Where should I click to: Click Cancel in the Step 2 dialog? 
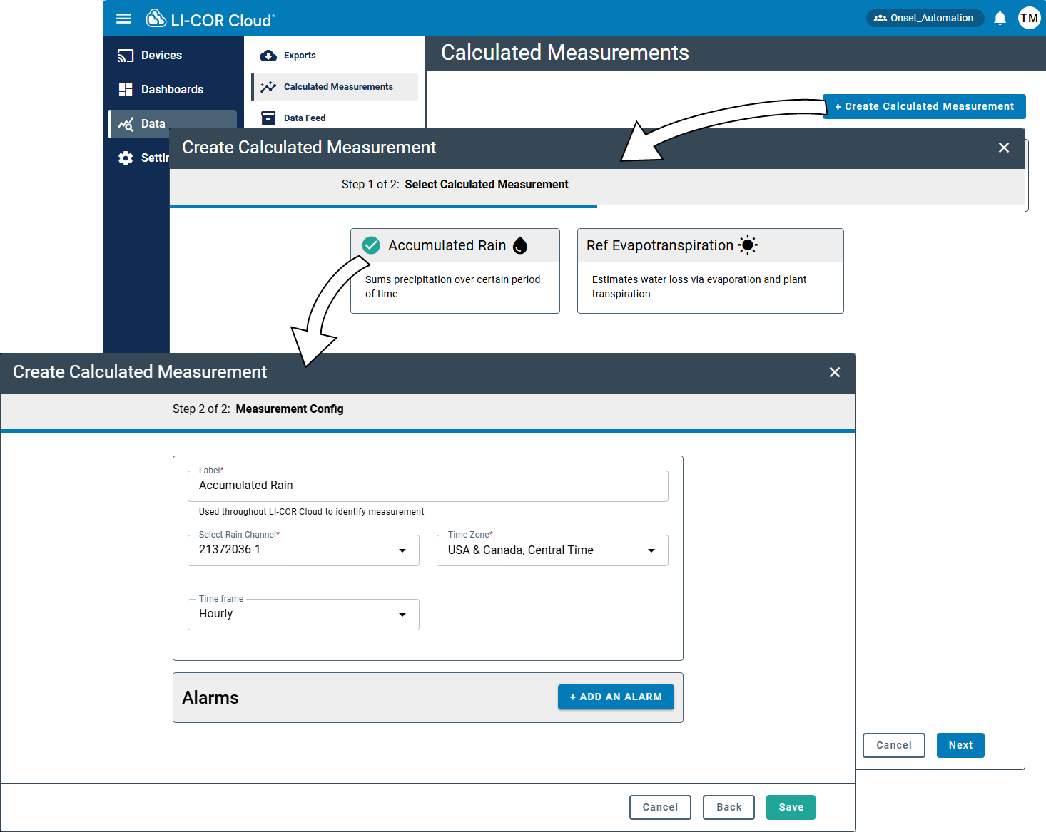660,808
